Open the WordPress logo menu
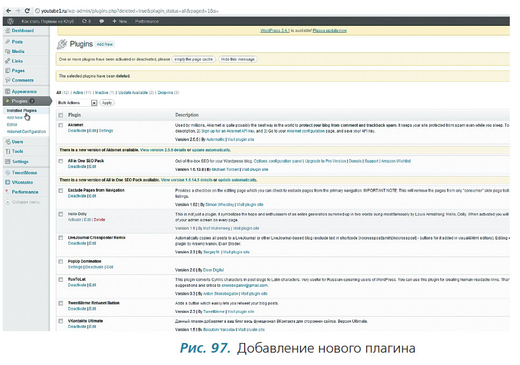Viewport: 520px width, 365px height. click(10, 21)
